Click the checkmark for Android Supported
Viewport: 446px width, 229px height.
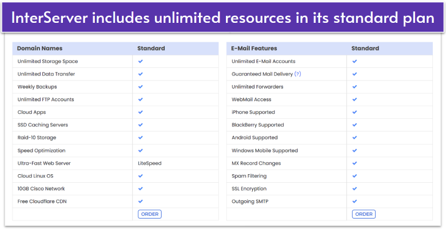click(355, 138)
